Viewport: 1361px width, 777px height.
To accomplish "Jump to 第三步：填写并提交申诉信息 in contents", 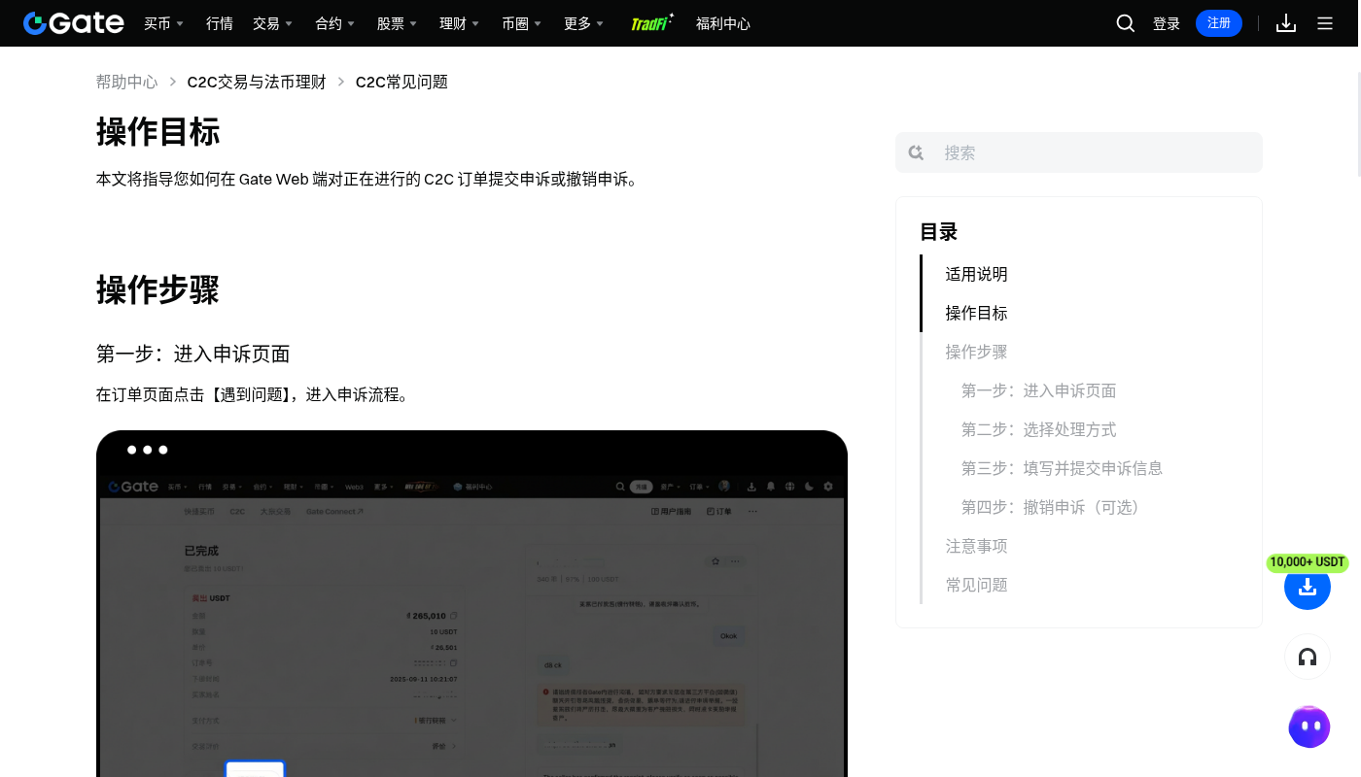I will [1062, 468].
